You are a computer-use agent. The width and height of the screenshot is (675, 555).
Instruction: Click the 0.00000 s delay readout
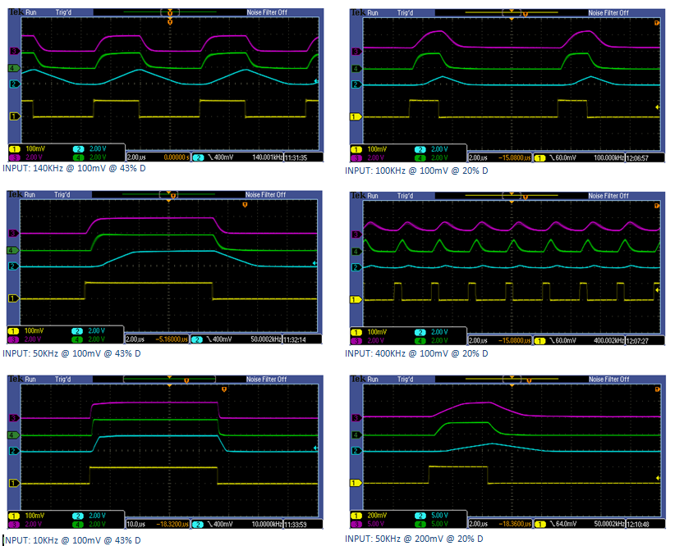176,157
